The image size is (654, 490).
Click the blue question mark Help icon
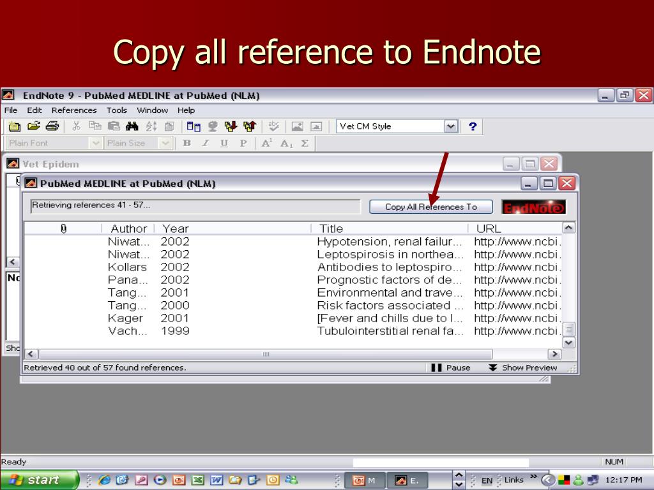(473, 126)
